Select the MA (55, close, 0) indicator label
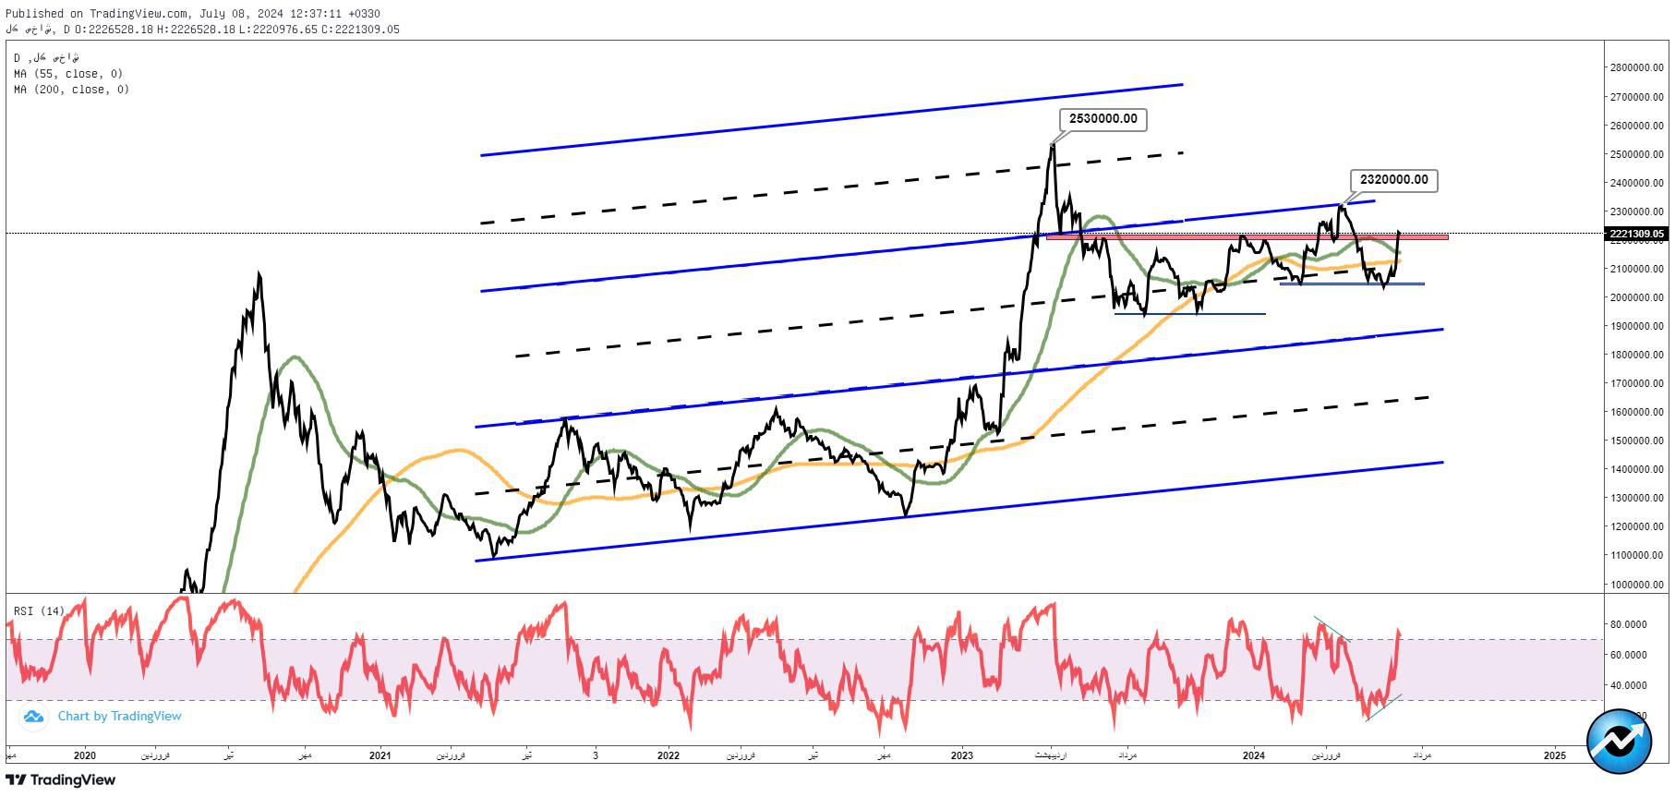Image resolution: width=1675 pixels, height=797 pixels. [x=68, y=74]
